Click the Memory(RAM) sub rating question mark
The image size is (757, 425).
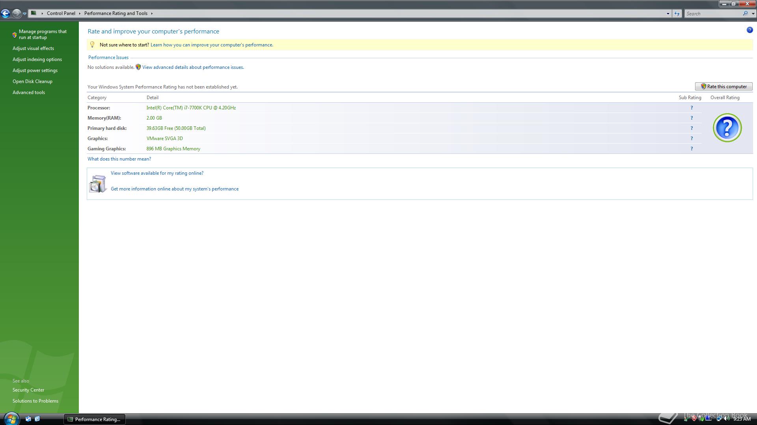pyautogui.click(x=692, y=118)
